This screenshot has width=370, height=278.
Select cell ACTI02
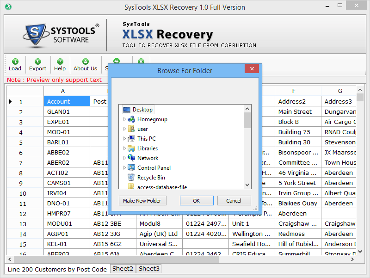tap(67, 173)
